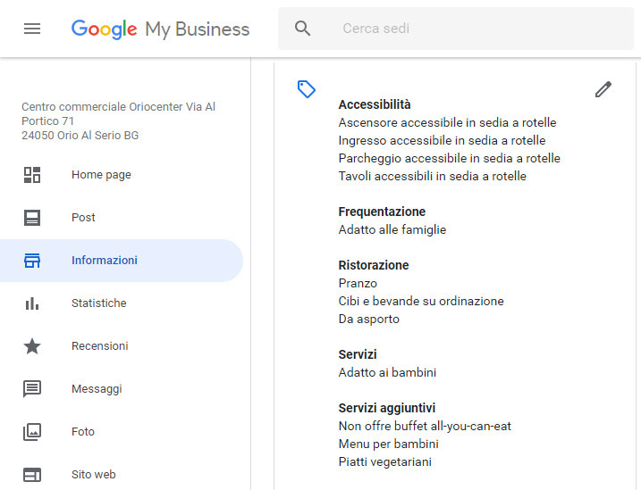
Task: Open the hamburger navigation menu
Action: 32,29
